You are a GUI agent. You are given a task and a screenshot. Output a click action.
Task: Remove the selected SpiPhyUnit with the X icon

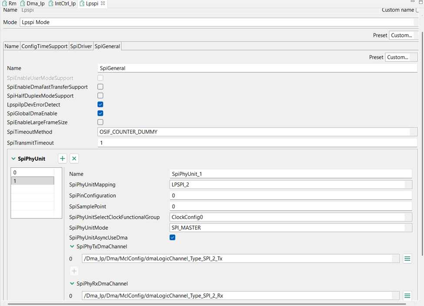(x=74, y=158)
